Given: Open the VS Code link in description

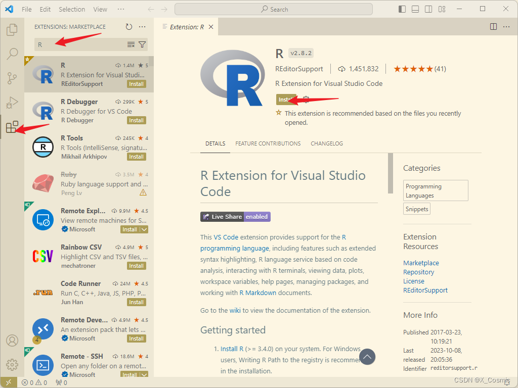Looking at the screenshot, I should click(226, 237).
